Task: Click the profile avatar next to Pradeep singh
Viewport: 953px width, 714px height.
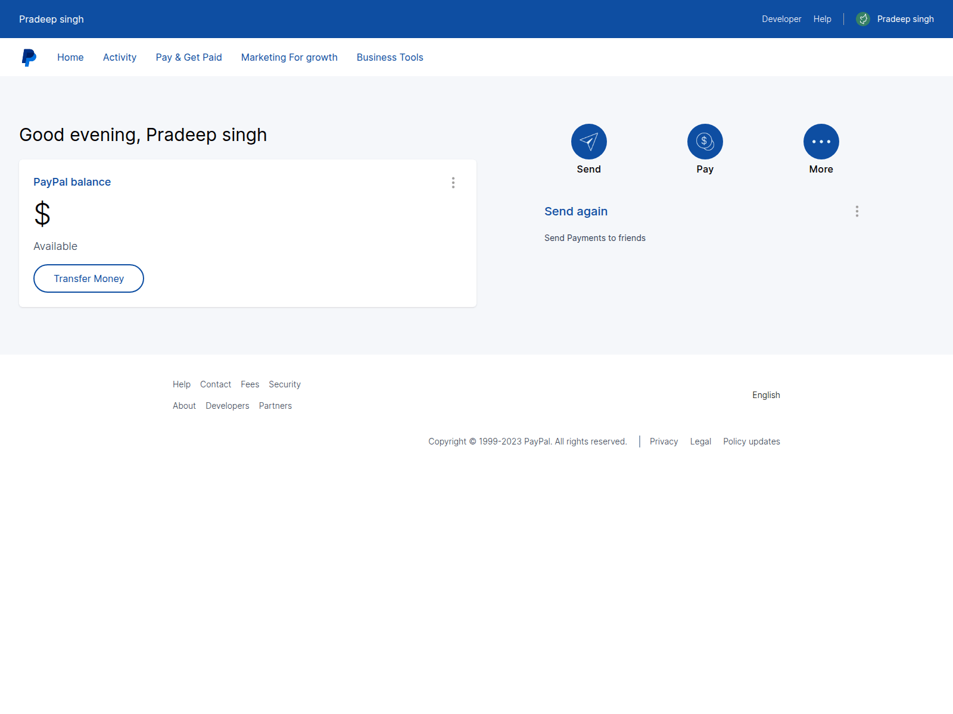Action: coord(863,19)
